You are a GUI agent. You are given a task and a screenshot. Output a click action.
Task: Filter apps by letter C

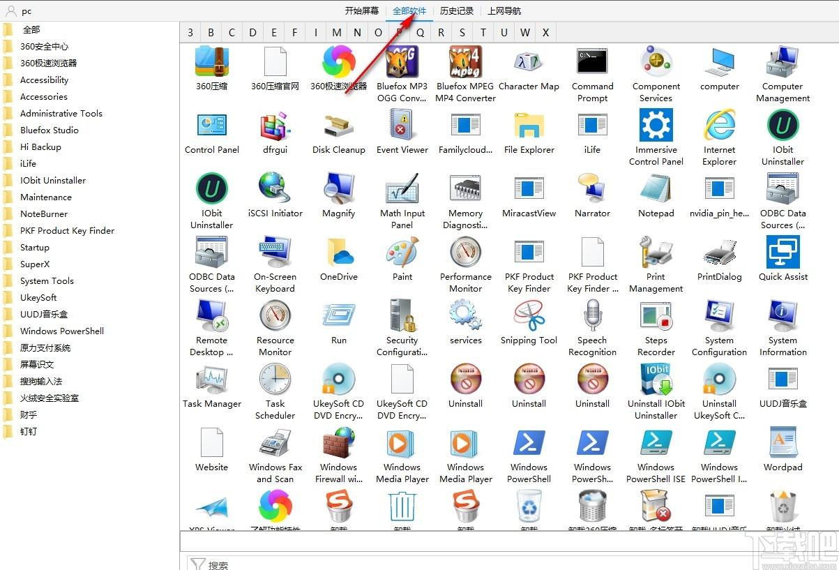(x=232, y=32)
